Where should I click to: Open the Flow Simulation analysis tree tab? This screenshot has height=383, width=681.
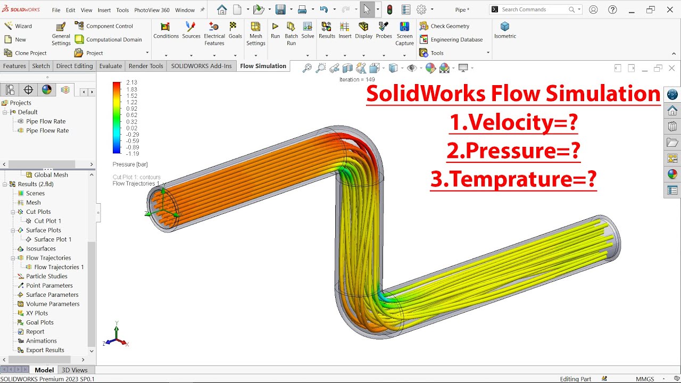coord(65,90)
